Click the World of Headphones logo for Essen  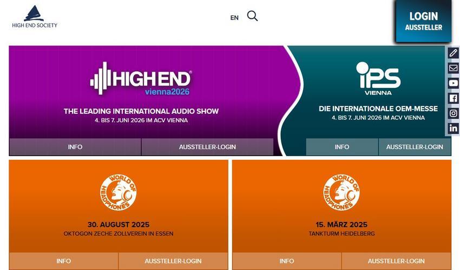[x=118, y=192]
